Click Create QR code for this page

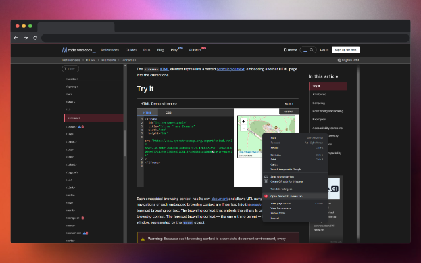coord(287,181)
